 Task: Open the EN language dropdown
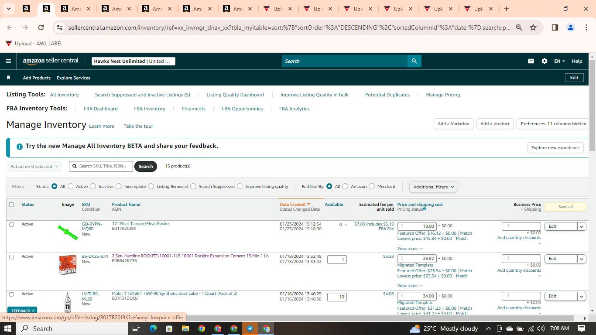click(x=560, y=61)
